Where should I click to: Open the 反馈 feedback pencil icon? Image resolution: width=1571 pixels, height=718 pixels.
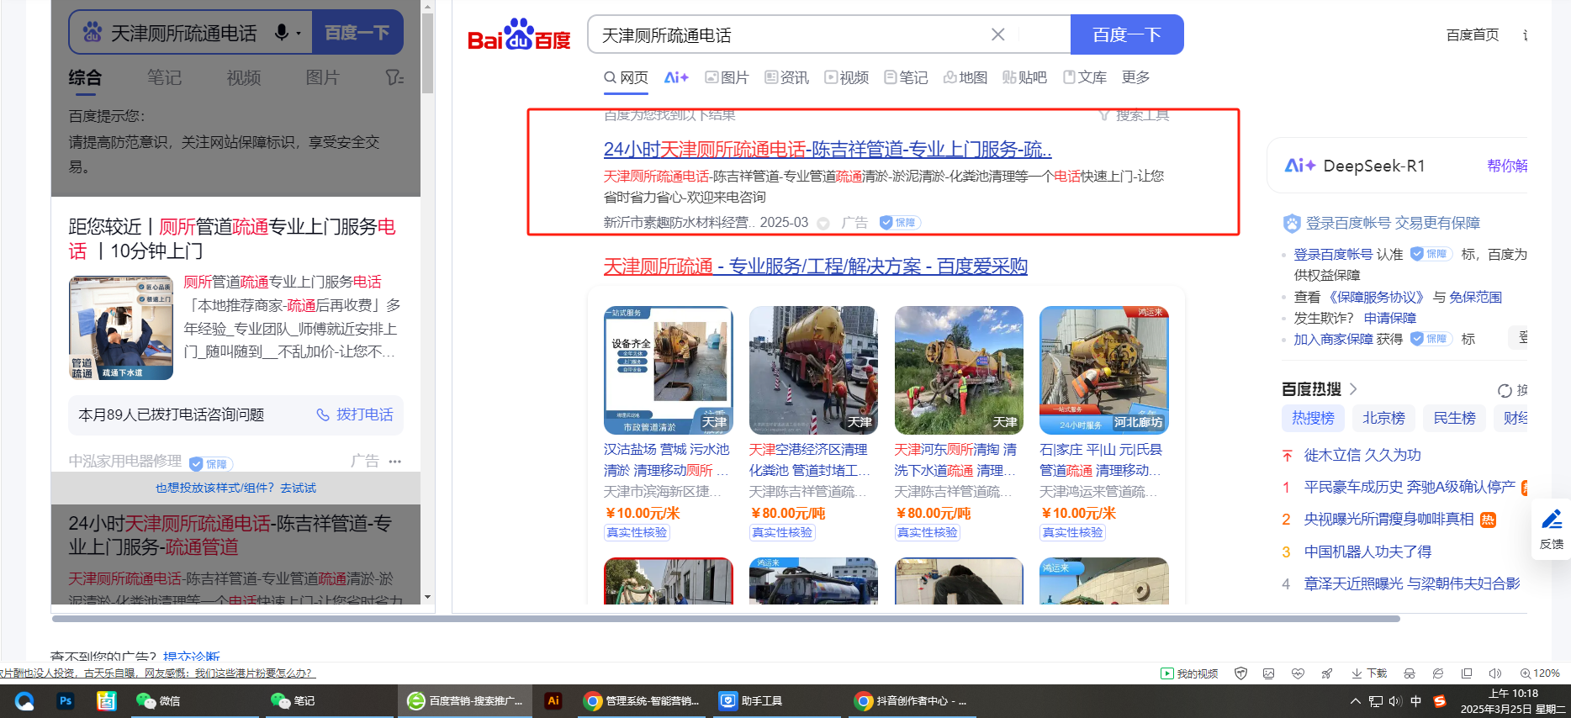click(x=1552, y=519)
